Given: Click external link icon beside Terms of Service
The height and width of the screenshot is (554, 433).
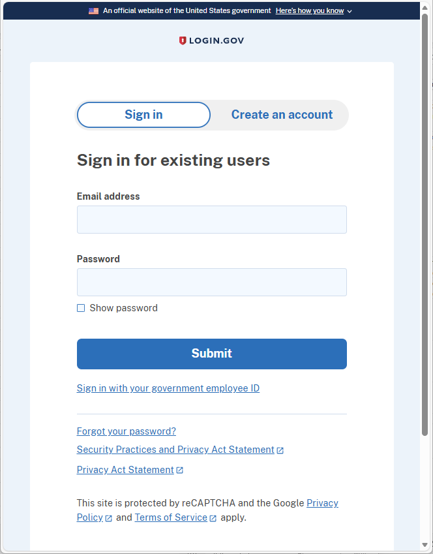Looking at the screenshot, I should click(x=213, y=517).
